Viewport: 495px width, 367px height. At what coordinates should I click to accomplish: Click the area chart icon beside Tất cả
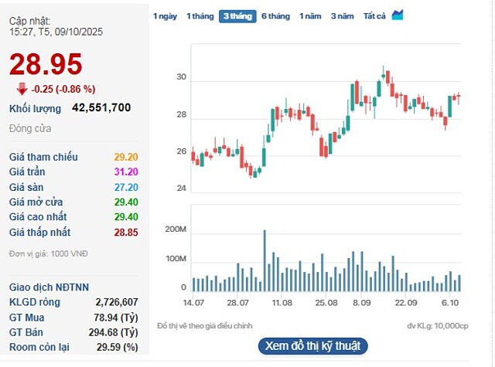398,15
